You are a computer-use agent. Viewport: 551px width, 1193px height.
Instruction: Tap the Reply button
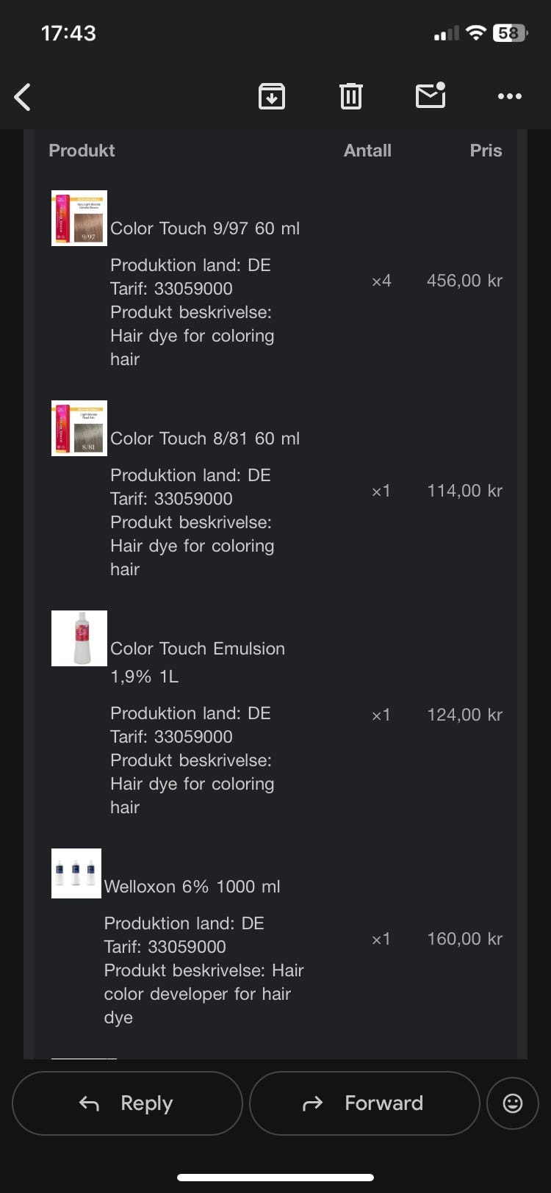coord(127,1103)
